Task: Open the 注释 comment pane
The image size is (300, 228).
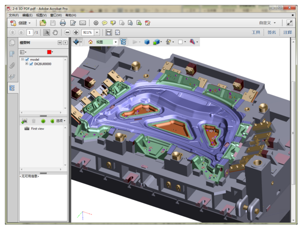Action: pos(287,32)
